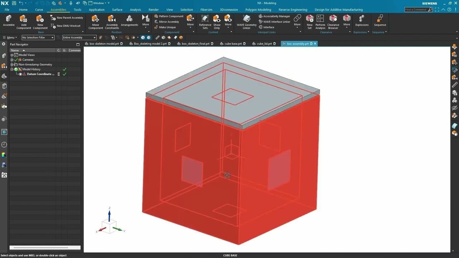Click the Save icon in title bar

14,3
